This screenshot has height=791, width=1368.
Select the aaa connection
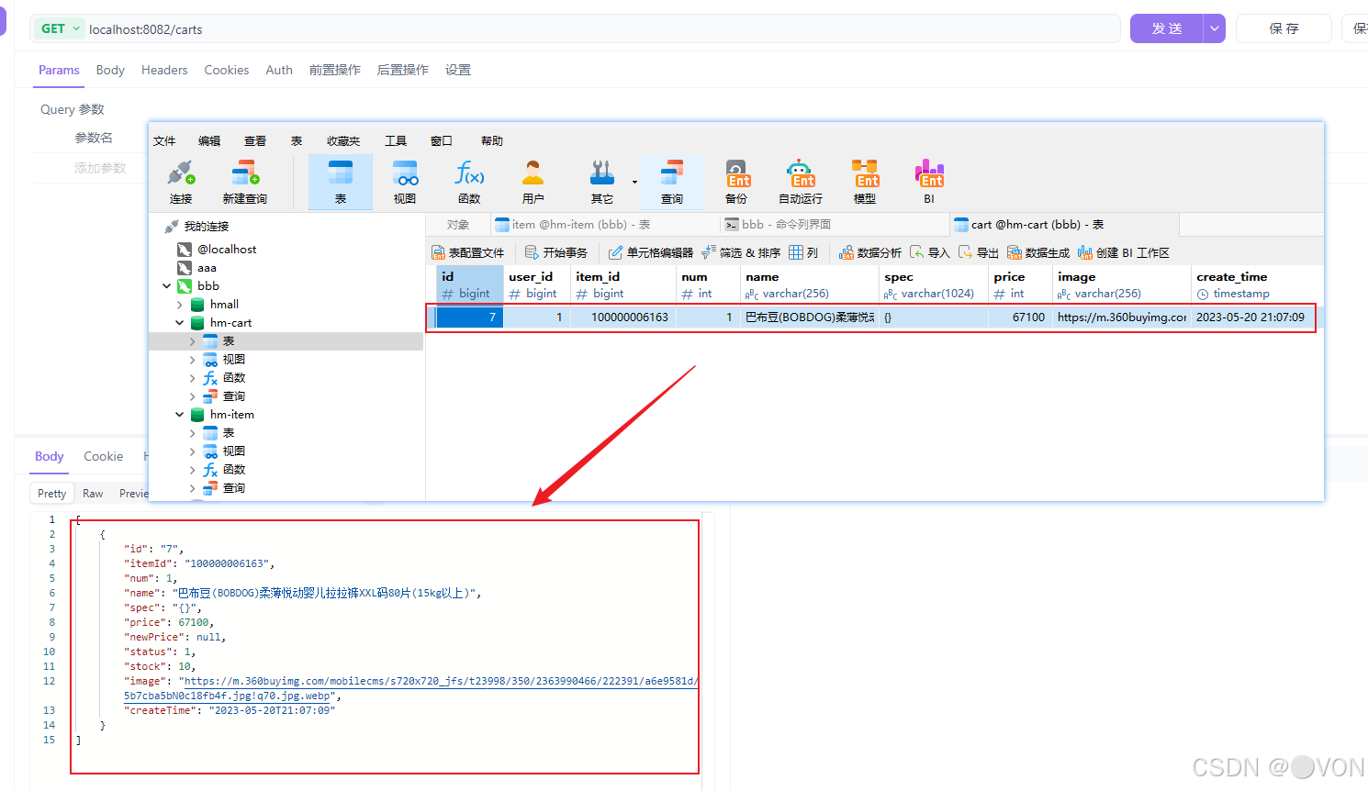coord(207,267)
